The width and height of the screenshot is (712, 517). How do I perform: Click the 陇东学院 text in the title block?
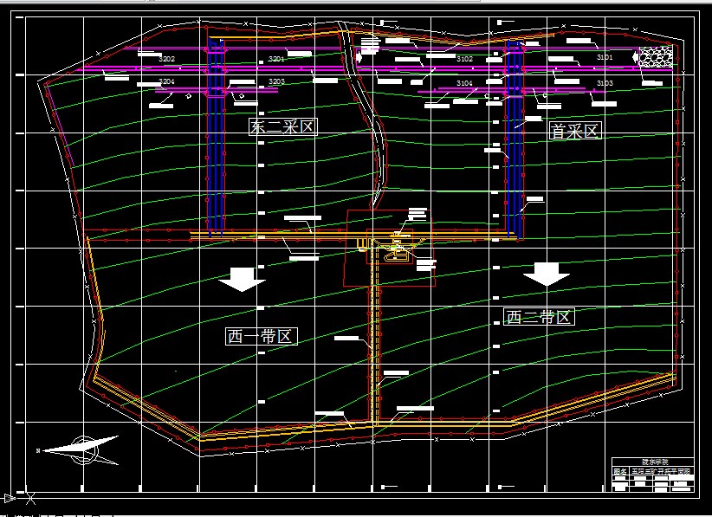[x=656, y=462]
